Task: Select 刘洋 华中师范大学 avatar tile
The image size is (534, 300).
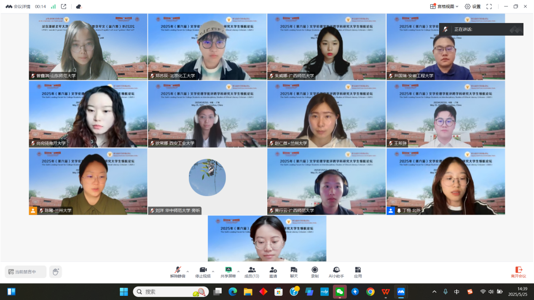Action: (x=207, y=178)
